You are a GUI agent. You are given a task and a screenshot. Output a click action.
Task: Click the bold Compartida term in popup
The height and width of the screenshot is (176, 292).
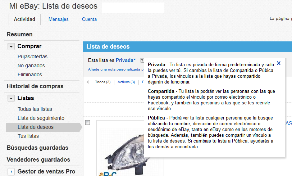coord(161,91)
